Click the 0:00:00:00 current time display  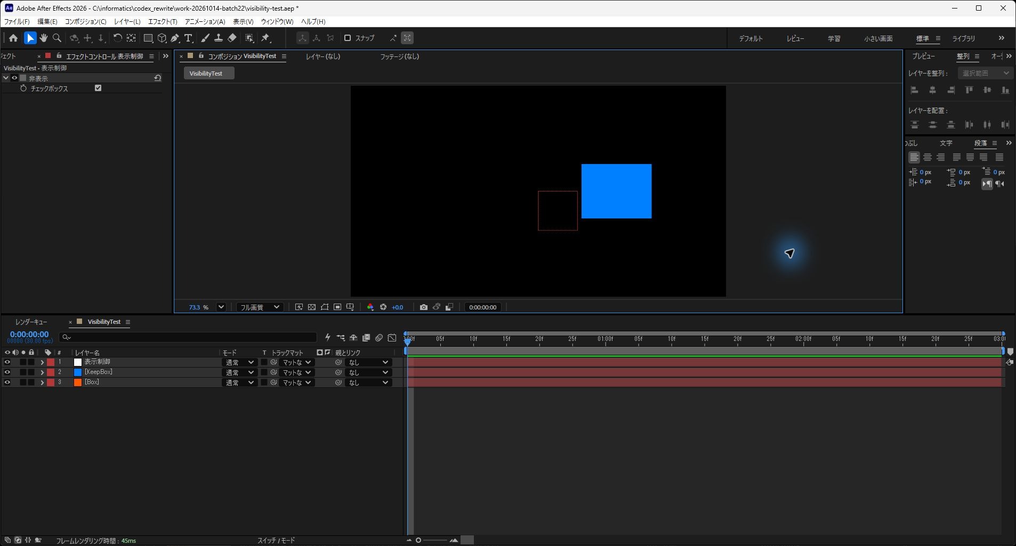click(x=29, y=335)
